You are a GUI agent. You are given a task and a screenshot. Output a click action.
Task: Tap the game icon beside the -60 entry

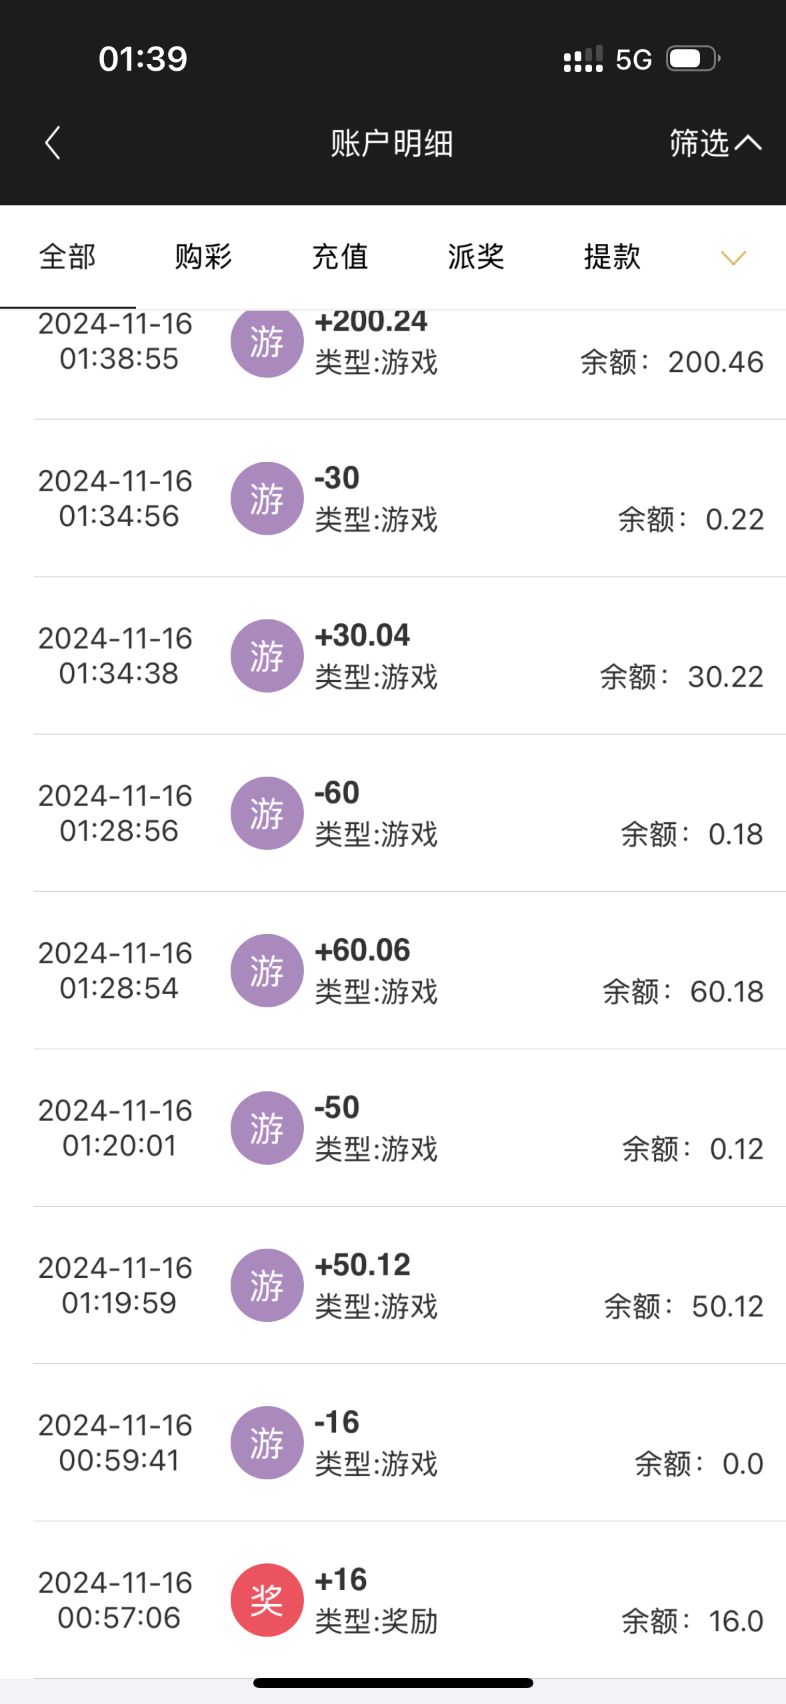[x=267, y=813]
